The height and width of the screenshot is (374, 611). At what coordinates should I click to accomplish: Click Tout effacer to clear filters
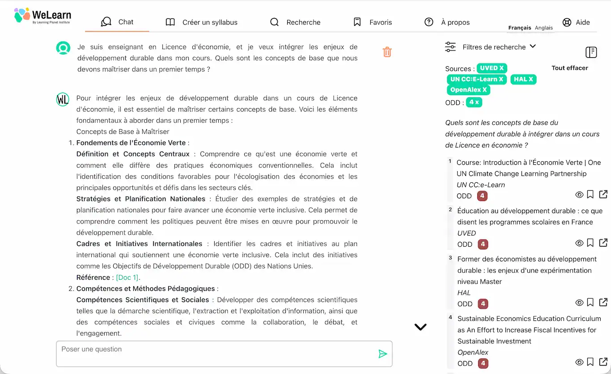569,68
